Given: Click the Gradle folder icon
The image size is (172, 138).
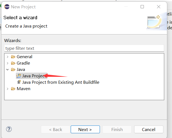Looking at the screenshot, I should click(x=13, y=63).
